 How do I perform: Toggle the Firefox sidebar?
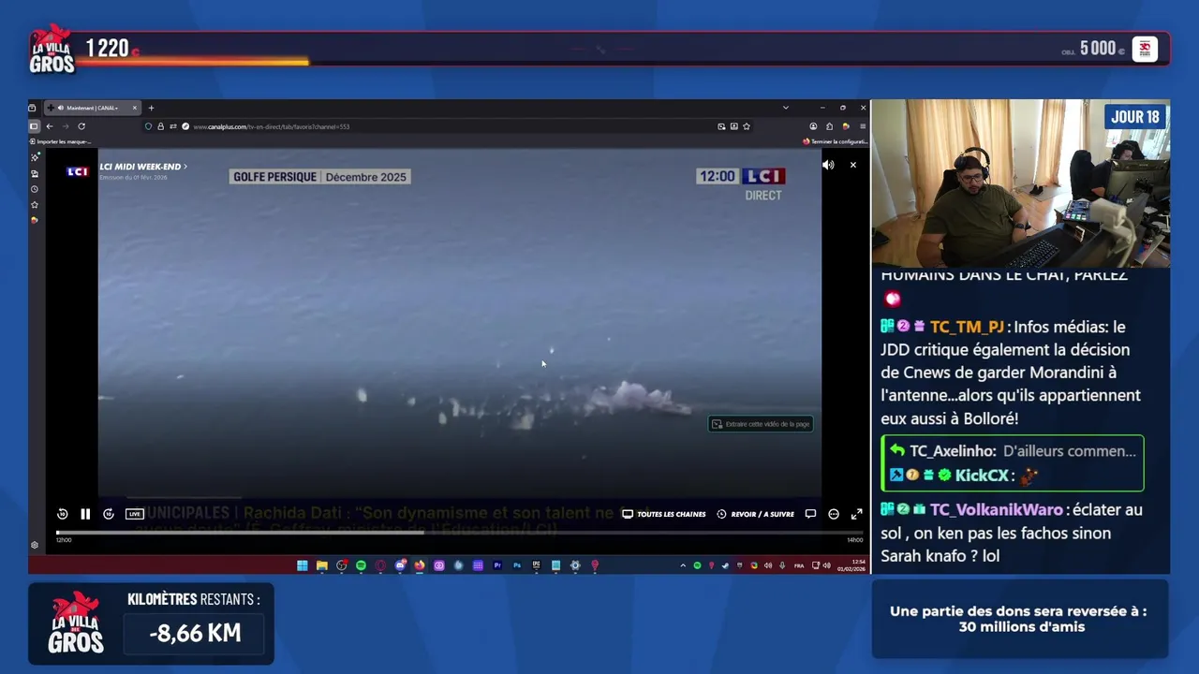click(x=34, y=126)
